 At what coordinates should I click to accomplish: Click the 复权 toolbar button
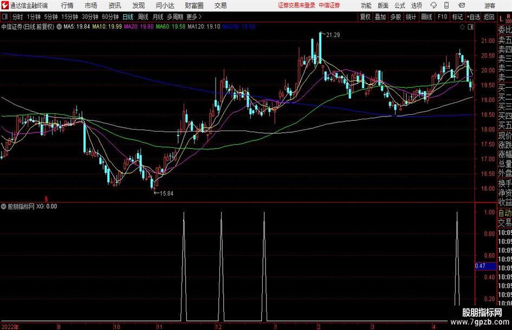pyautogui.click(x=365, y=17)
